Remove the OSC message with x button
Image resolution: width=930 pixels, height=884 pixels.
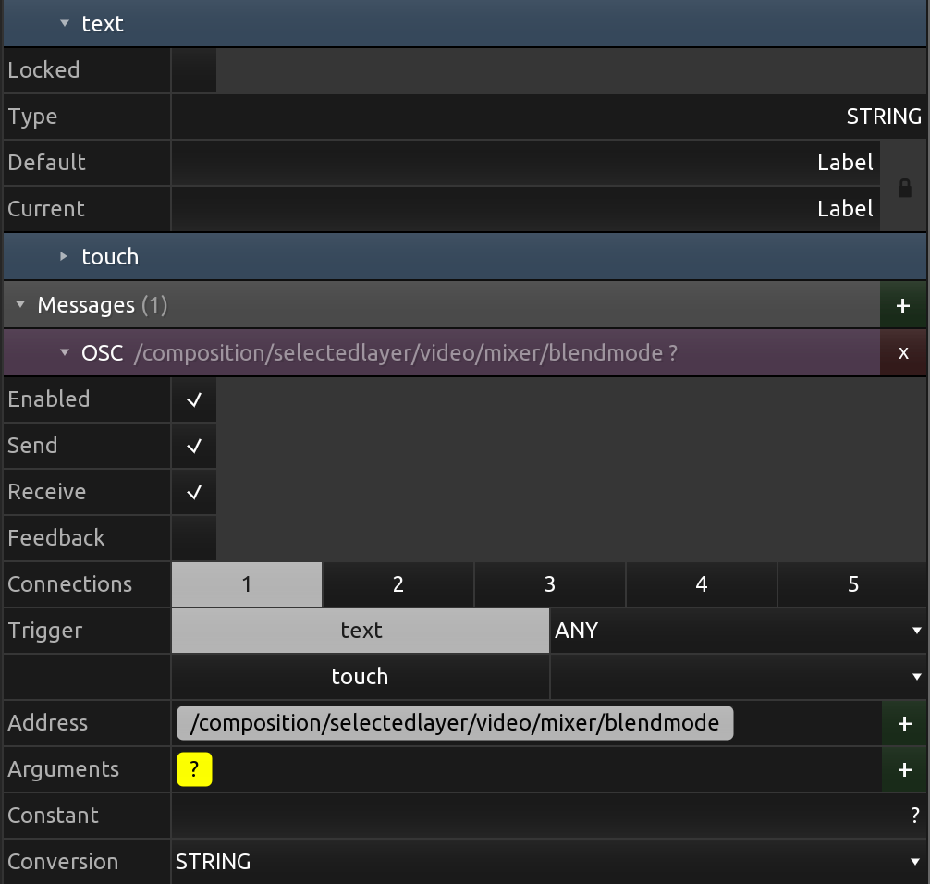[x=903, y=353]
